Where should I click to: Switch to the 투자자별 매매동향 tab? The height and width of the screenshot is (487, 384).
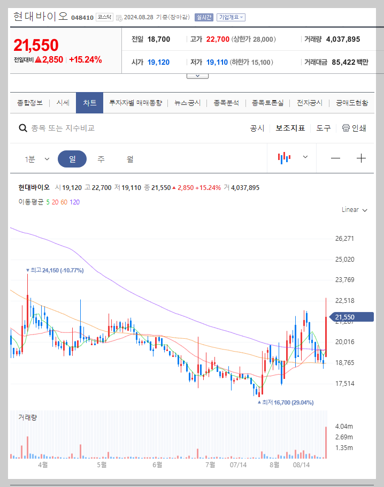click(x=136, y=102)
